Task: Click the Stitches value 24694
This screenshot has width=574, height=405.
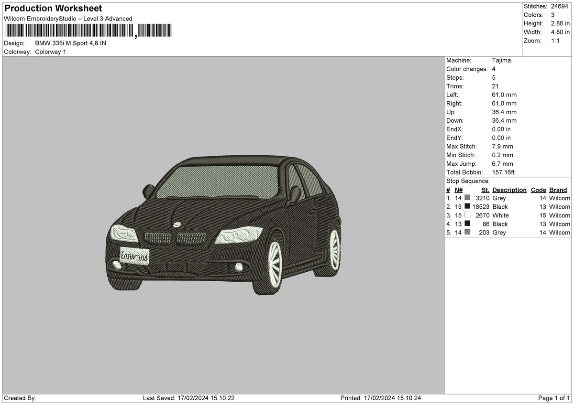Action: click(x=559, y=6)
